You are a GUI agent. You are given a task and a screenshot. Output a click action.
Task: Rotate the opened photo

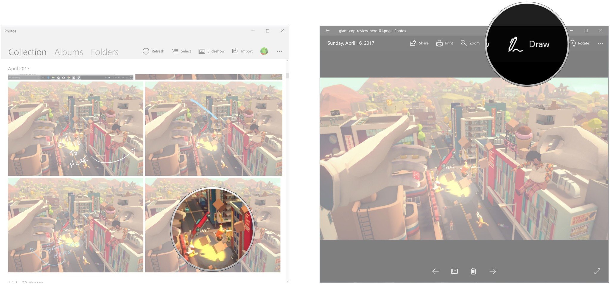(x=580, y=43)
